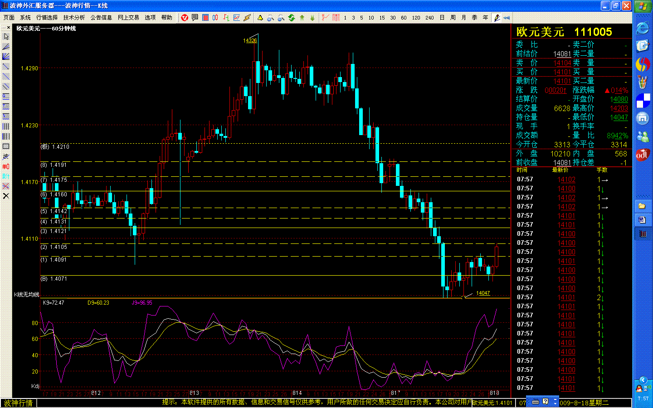The width and height of the screenshot is (653, 408).
Task: Click the 最高价 value 14203
Action: [619, 108]
